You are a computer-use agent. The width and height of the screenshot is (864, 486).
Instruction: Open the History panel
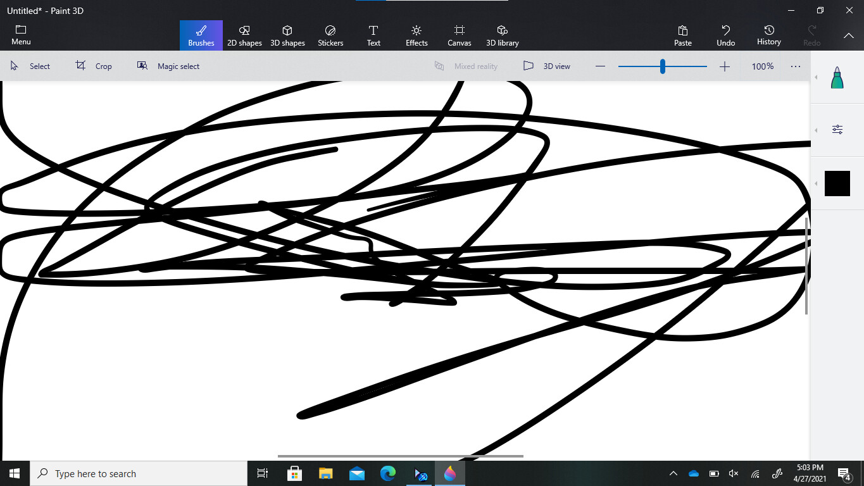(x=768, y=35)
